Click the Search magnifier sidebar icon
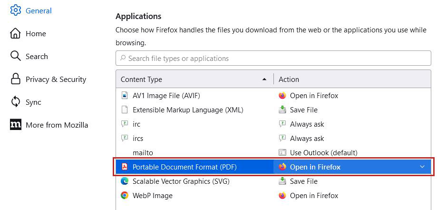Screen dimensions: 437x210 click(x=16, y=56)
